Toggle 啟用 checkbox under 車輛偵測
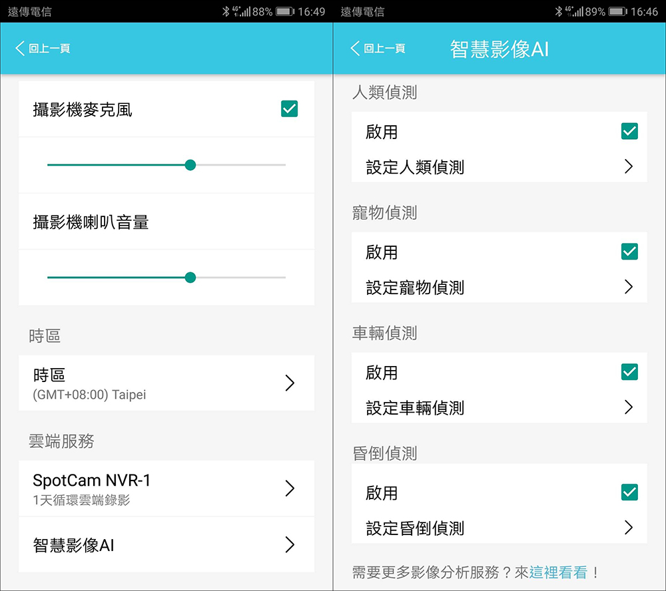Screen dimensions: 666x591 pyautogui.click(x=629, y=372)
